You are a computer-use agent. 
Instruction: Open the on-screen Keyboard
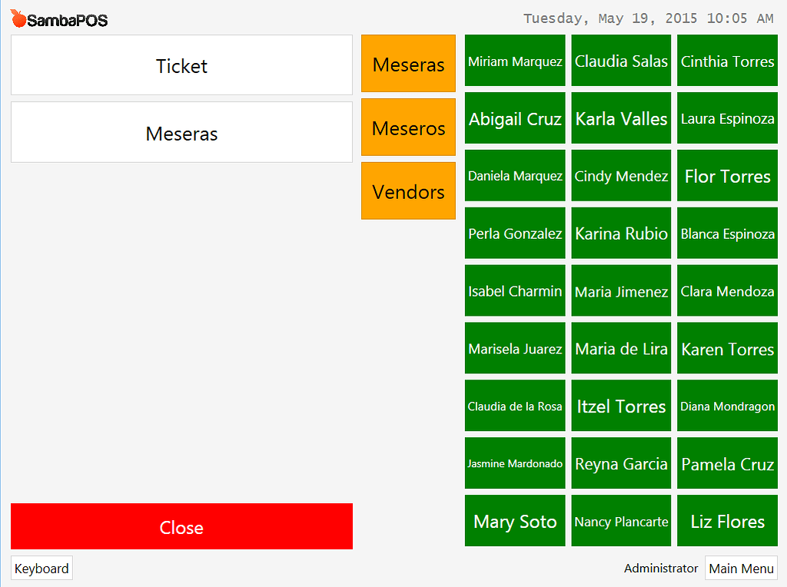click(42, 568)
